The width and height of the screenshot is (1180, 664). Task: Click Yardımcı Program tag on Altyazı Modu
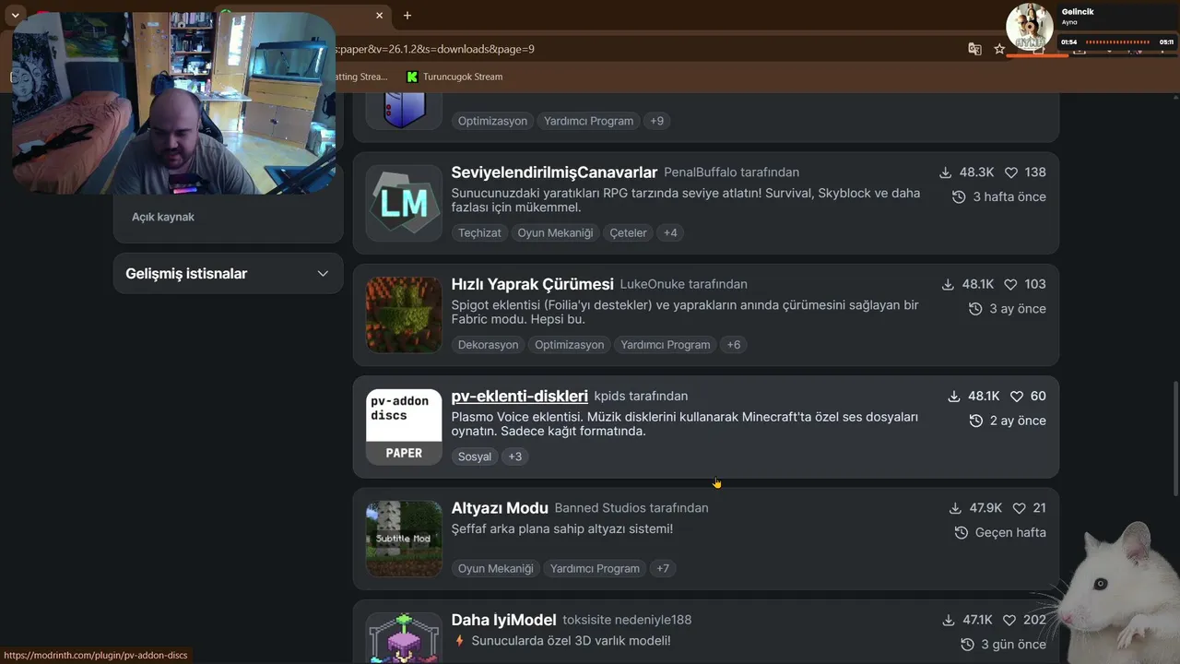click(x=595, y=568)
